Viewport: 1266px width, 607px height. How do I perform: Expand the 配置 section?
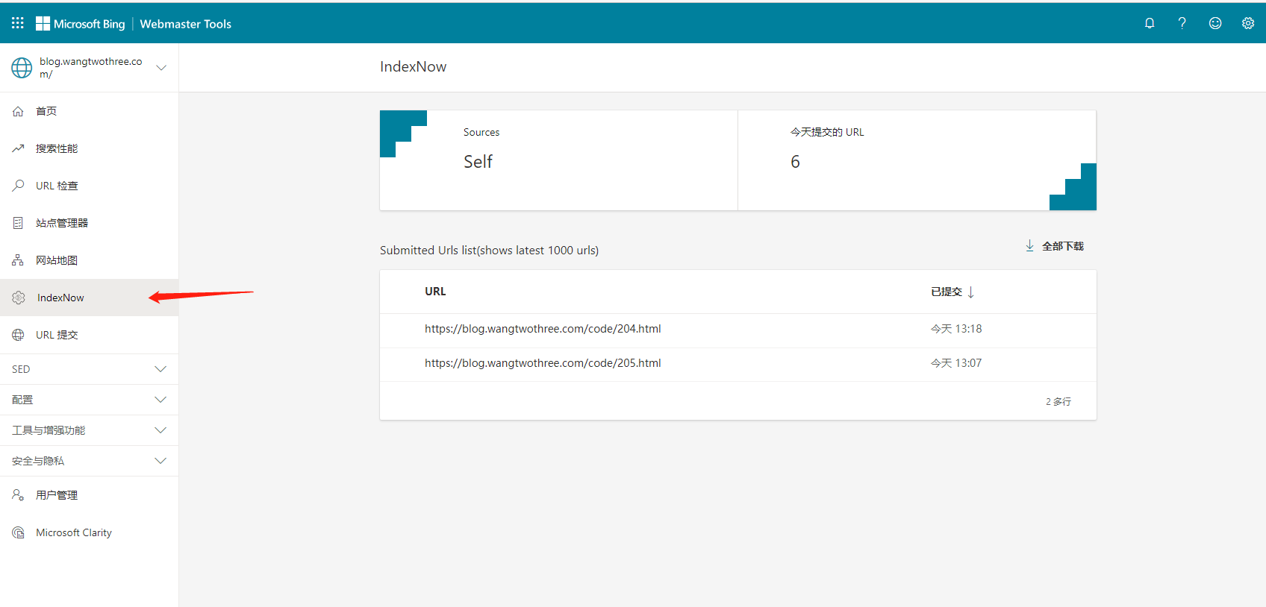tap(160, 400)
